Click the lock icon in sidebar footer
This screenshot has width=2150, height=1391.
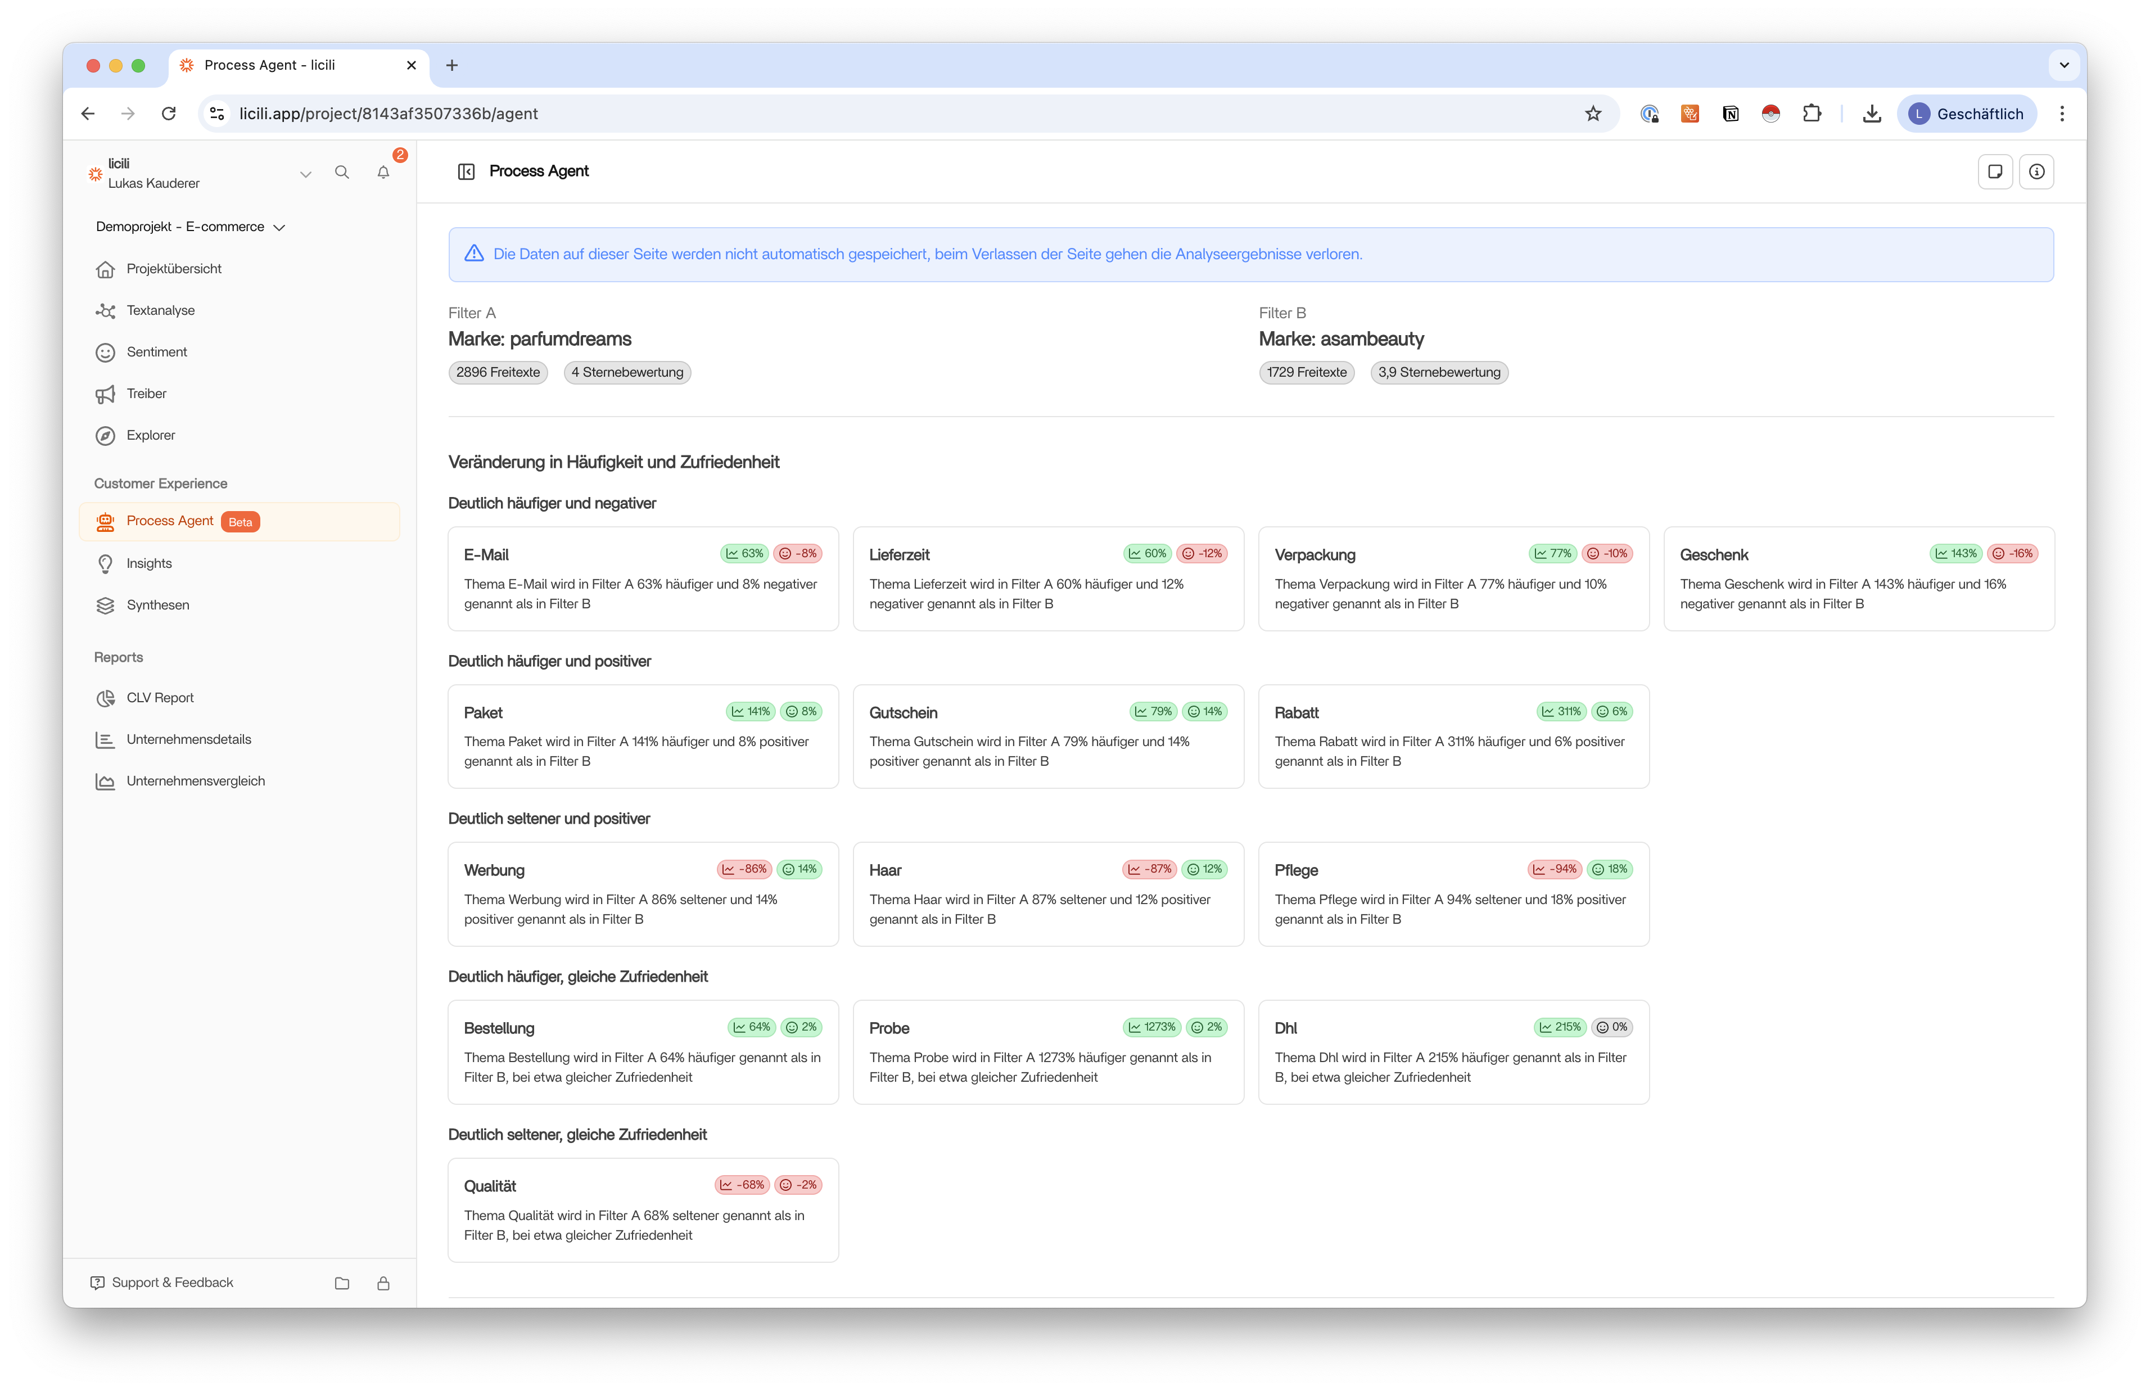[383, 1284]
